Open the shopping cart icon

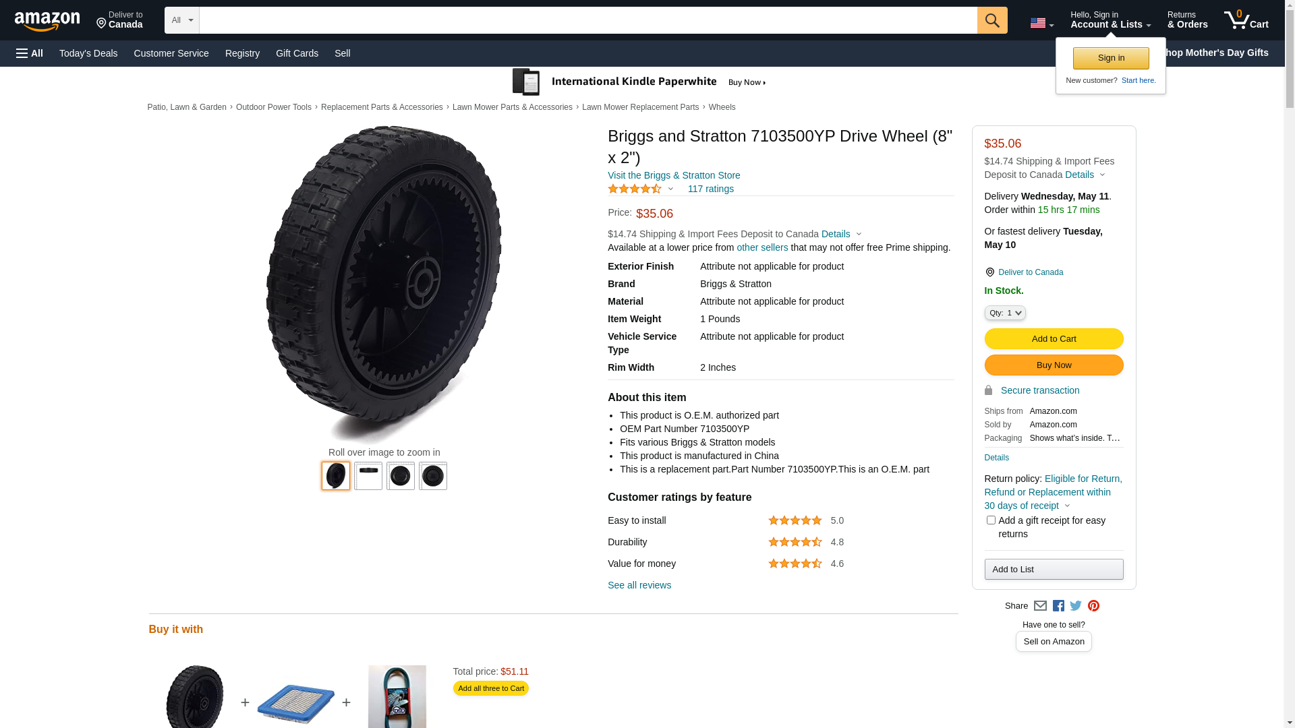coord(1246,20)
